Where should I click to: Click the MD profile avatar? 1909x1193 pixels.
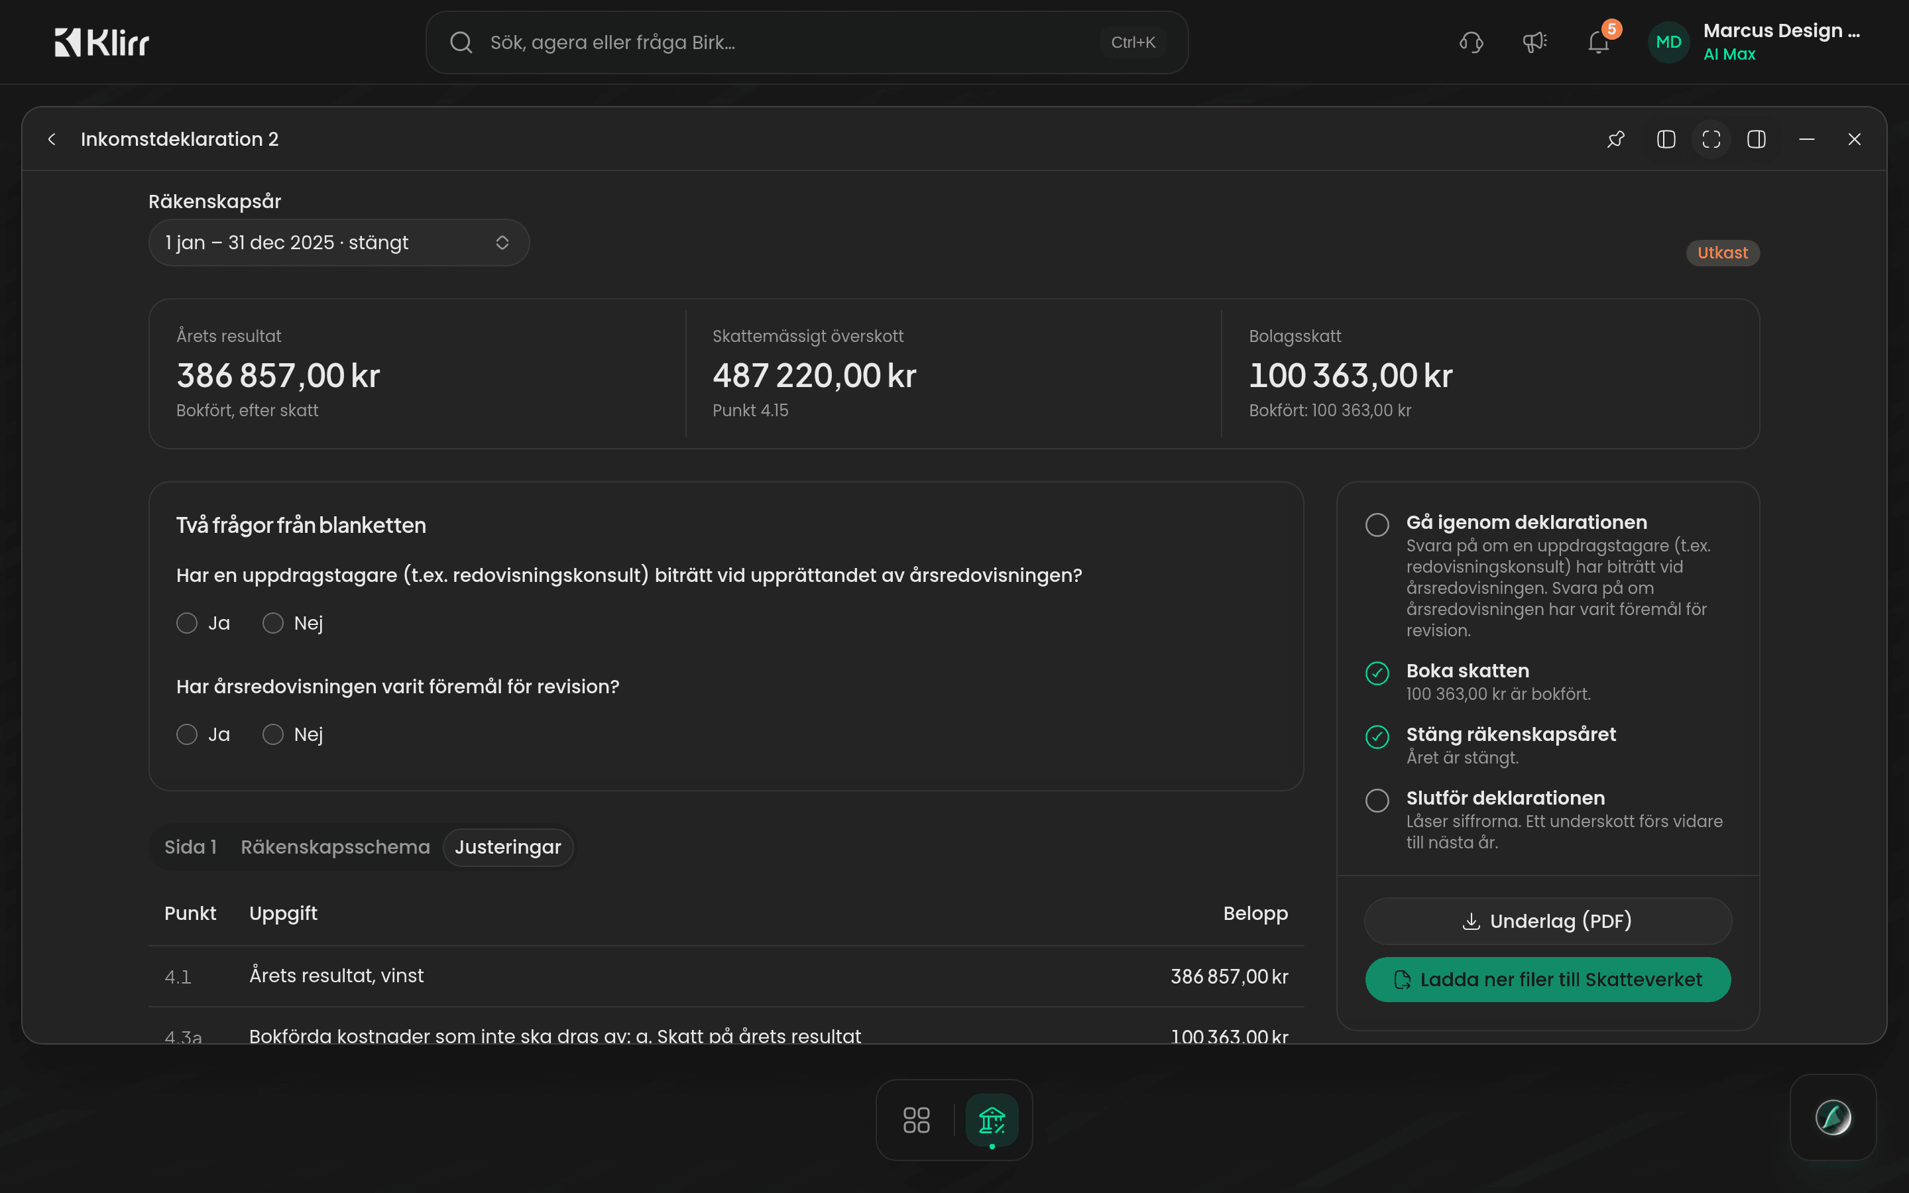[1668, 42]
